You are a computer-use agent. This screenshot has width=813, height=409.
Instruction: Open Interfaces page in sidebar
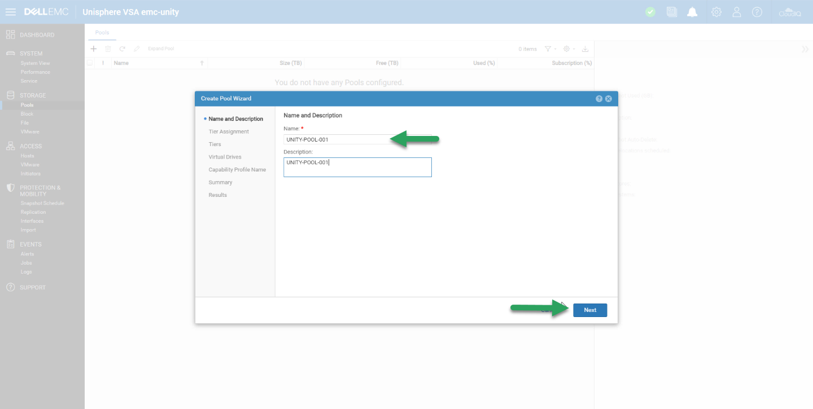pos(32,221)
